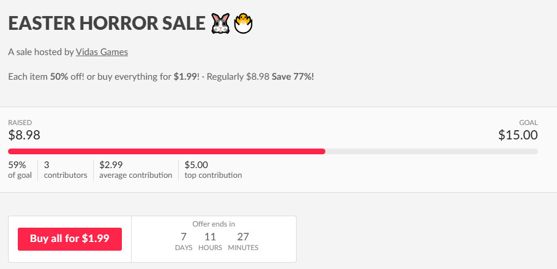Viewport: 557px width, 269px height.
Task: Click the $15.00 goal amount
Action: coord(518,135)
